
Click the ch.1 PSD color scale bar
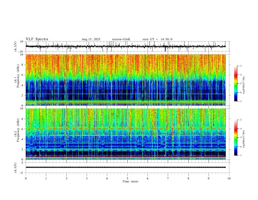(x=236, y=84)
